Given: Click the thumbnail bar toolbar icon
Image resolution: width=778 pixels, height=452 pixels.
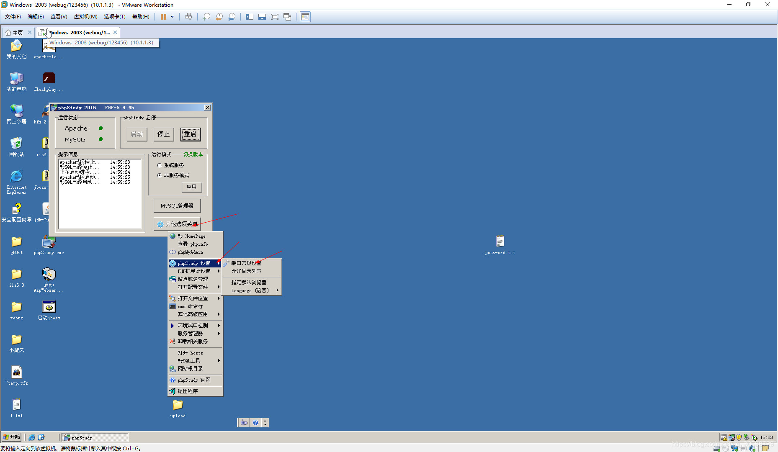Looking at the screenshot, I should [x=262, y=17].
